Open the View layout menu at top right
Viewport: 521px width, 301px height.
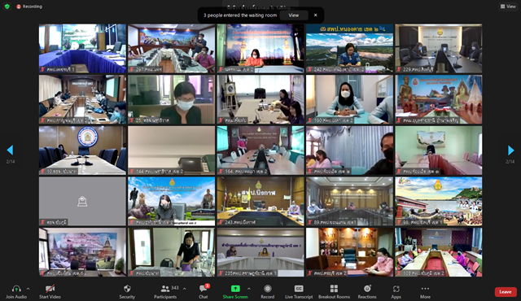(x=508, y=7)
